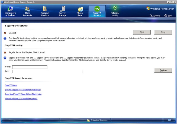Click the Register license button
The width and height of the screenshot is (177, 124).
tap(163, 70)
